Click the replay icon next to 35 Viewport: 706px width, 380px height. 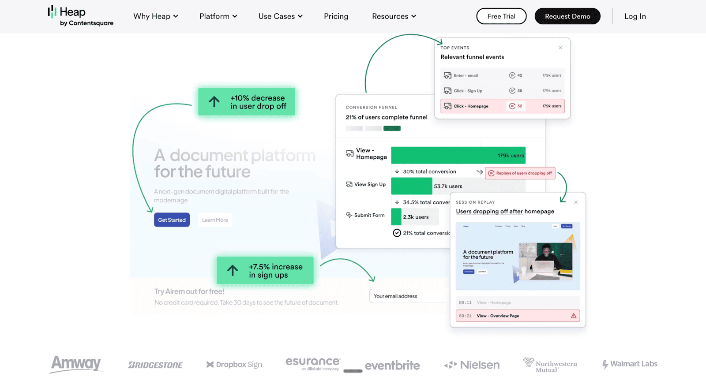coord(512,91)
